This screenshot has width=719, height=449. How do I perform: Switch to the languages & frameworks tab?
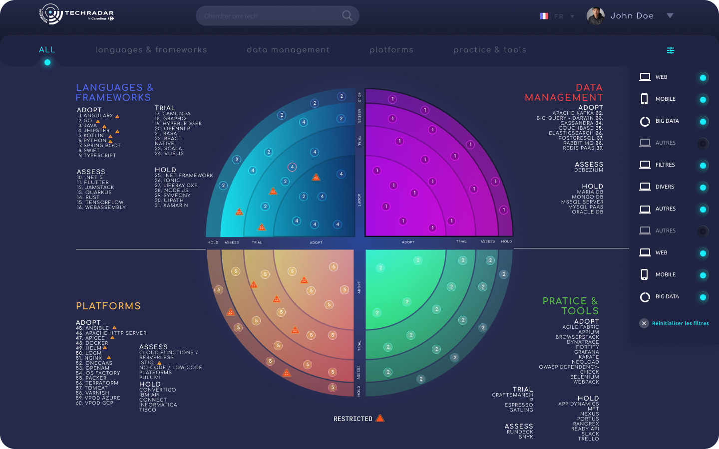(151, 50)
